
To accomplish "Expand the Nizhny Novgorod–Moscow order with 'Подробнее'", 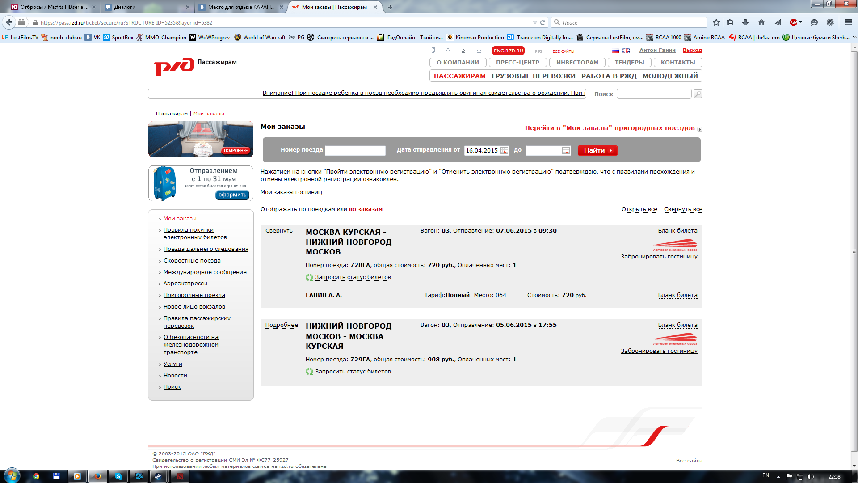I will [x=282, y=325].
